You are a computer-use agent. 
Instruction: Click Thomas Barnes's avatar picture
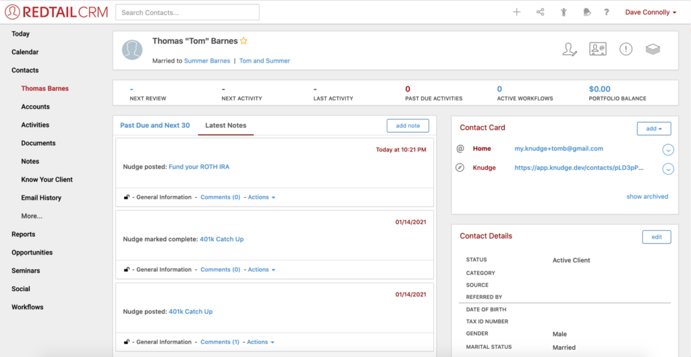point(132,50)
